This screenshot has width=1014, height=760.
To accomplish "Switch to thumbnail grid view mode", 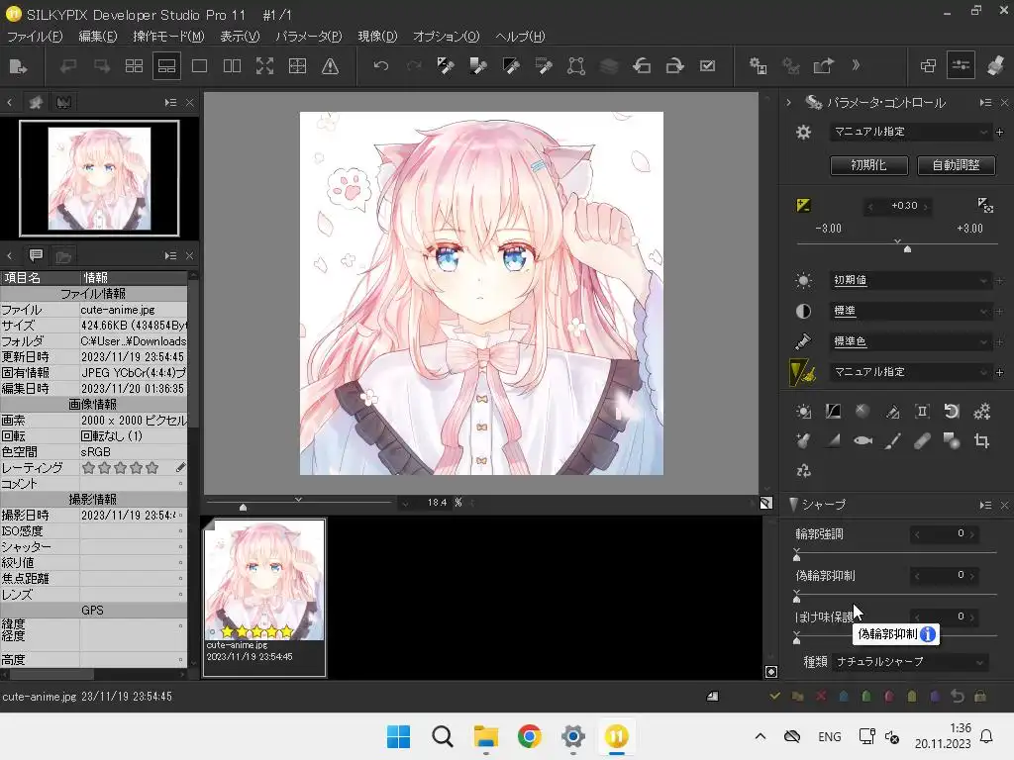I will [x=134, y=66].
